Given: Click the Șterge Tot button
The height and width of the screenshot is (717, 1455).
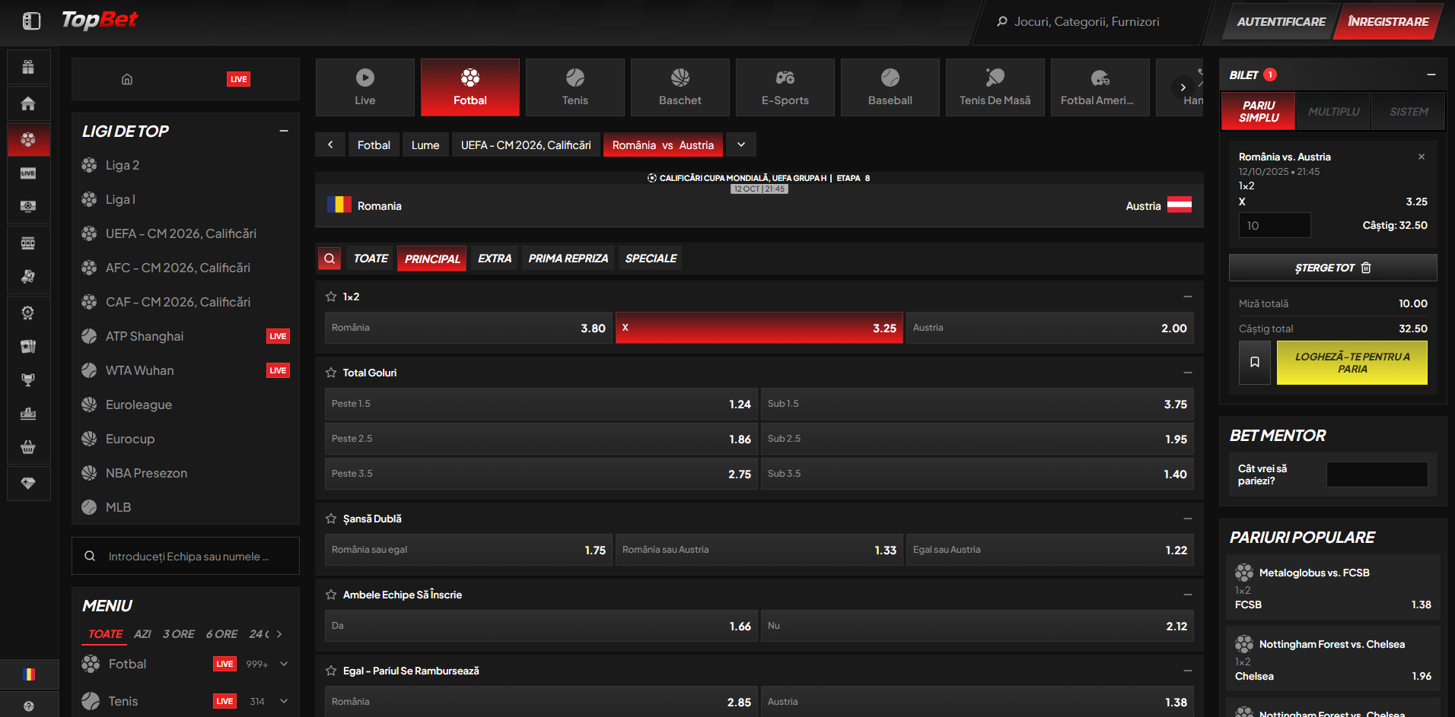Looking at the screenshot, I should [x=1332, y=268].
